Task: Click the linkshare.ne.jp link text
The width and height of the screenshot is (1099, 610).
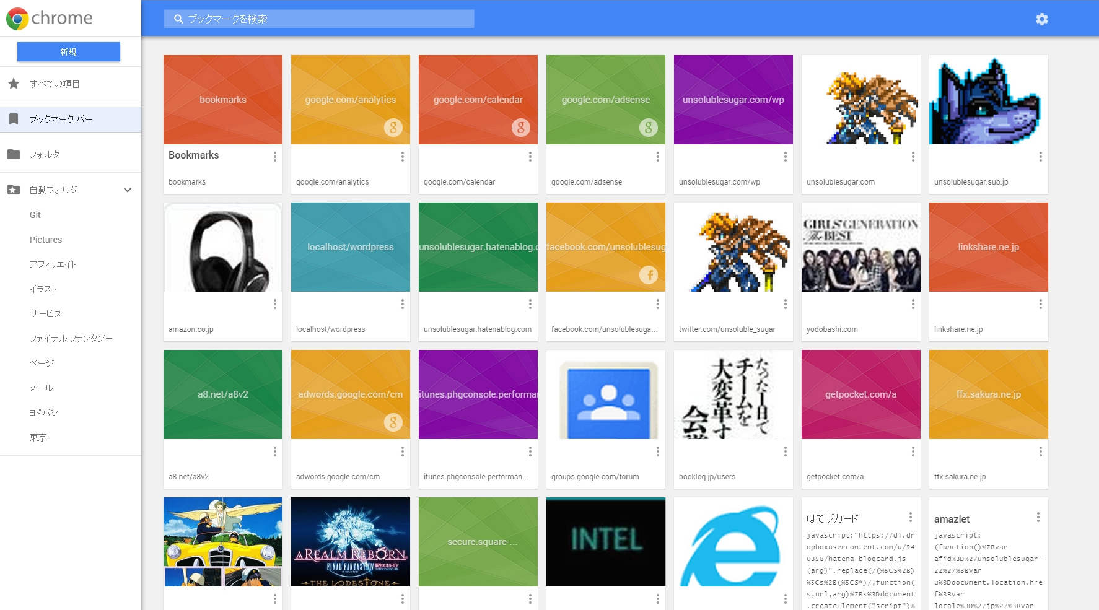Action: click(958, 329)
